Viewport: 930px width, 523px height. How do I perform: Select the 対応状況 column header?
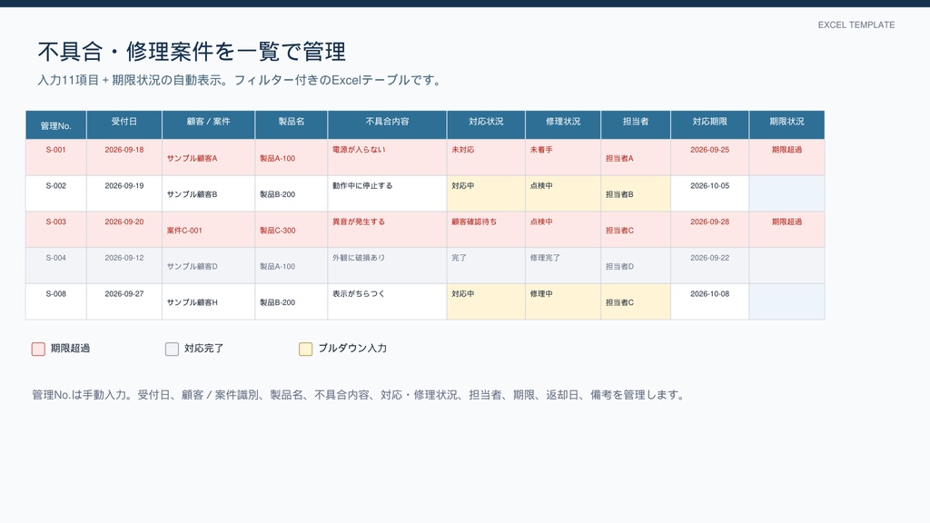(486, 125)
